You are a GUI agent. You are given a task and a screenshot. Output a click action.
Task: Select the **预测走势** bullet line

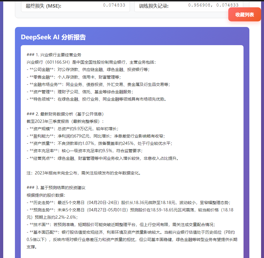130,214
